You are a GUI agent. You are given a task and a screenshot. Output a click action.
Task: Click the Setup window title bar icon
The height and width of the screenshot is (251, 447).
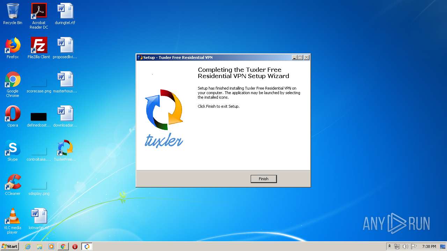point(140,58)
